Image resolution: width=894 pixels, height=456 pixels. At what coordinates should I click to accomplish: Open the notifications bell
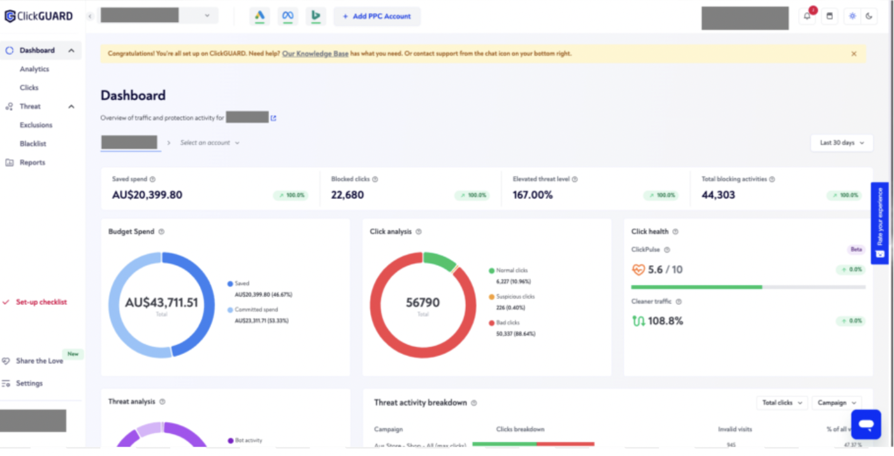click(807, 16)
